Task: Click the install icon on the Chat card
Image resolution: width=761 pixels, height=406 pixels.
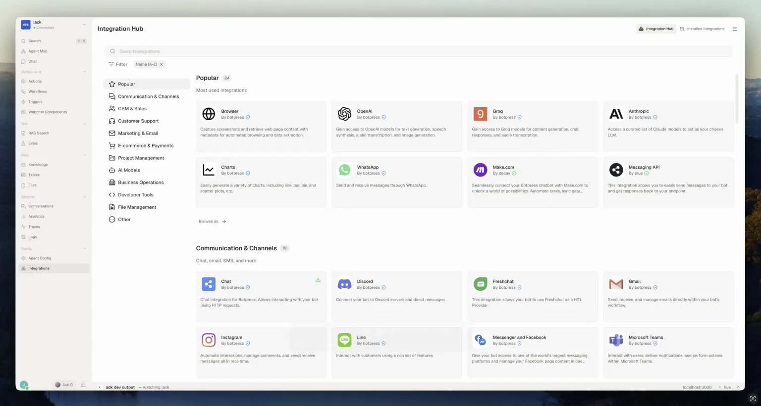Action: tap(318, 280)
